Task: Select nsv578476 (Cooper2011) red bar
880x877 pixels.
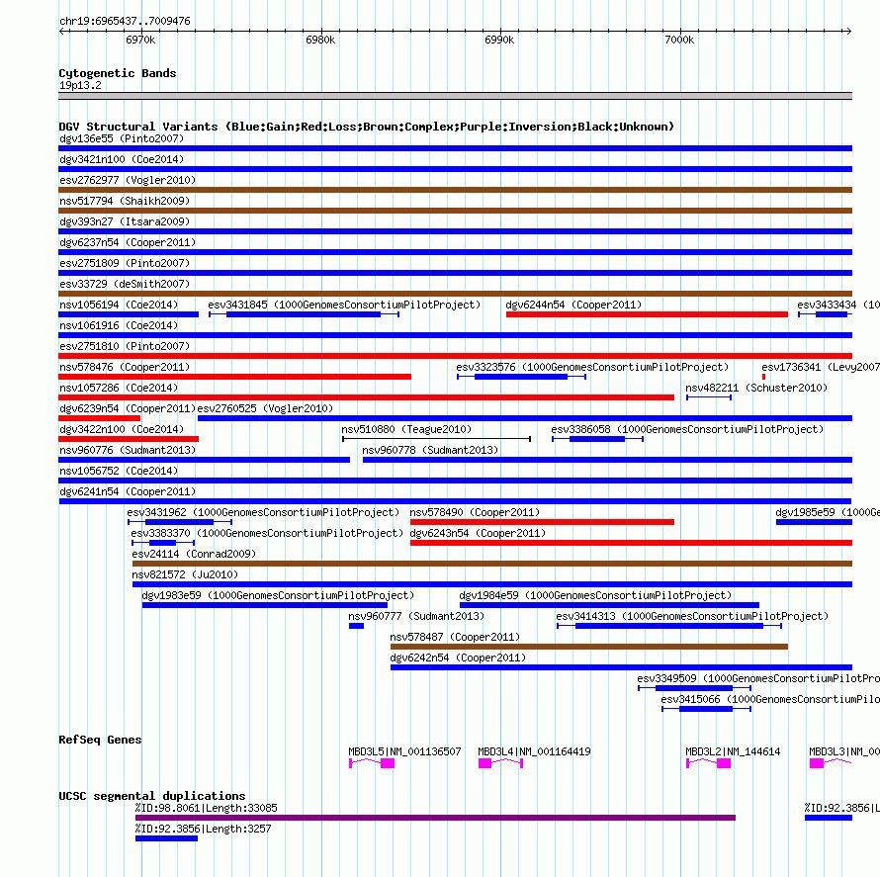Action: pos(234,377)
